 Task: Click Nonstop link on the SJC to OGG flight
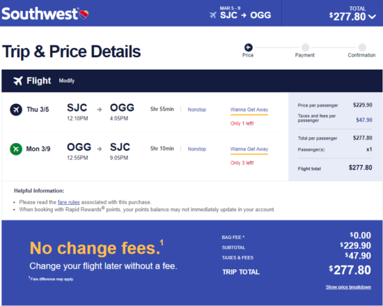tap(197, 109)
